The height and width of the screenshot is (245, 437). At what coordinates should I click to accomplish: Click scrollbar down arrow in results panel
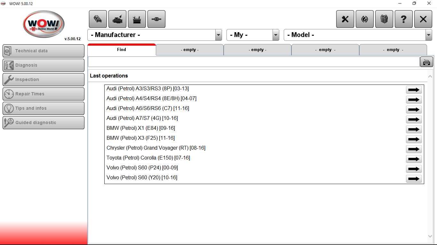click(430, 236)
